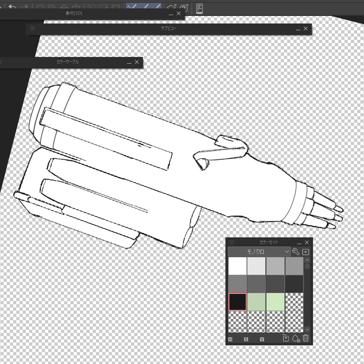Click the add color droplet icon
364x364 pixels.
tap(296, 338)
